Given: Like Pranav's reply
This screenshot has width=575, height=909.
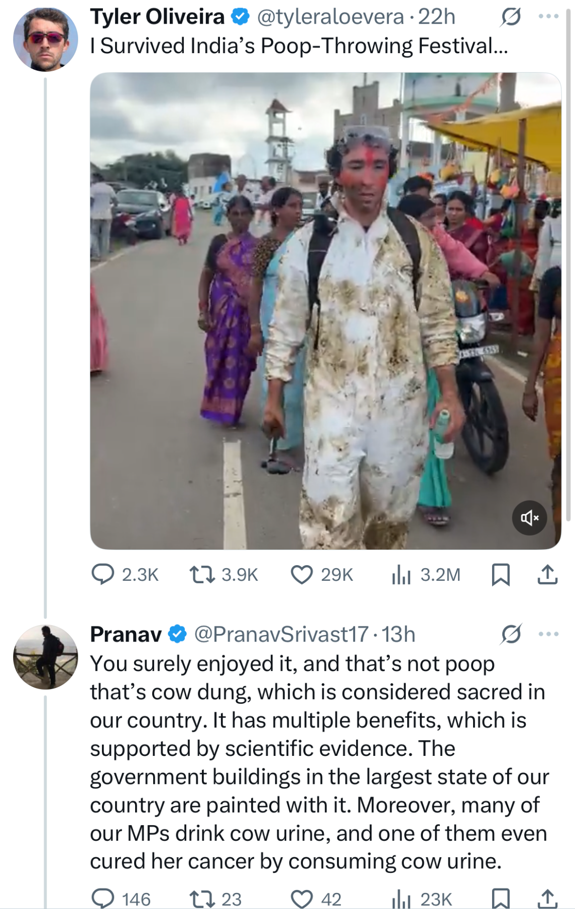Looking at the screenshot, I should tap(302, 898).
